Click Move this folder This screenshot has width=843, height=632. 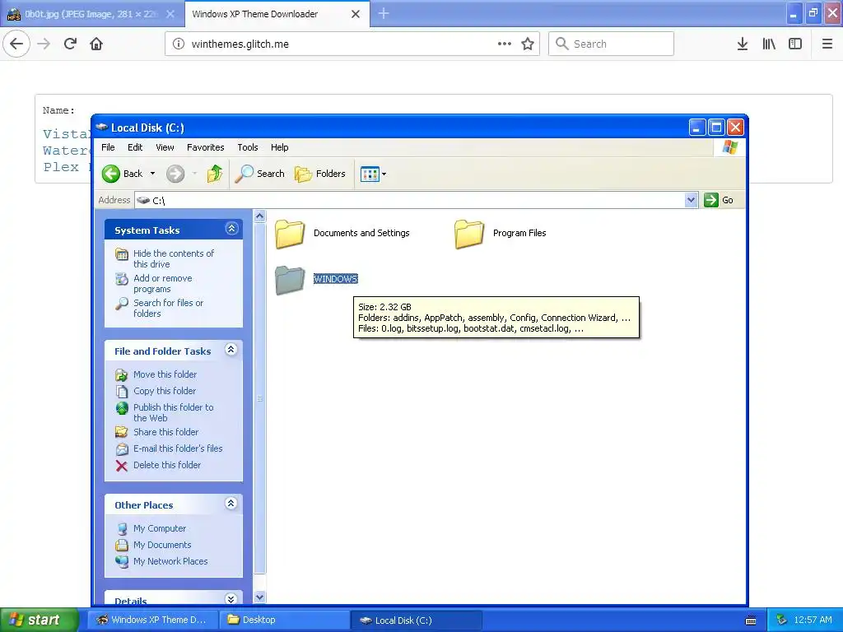(x=165, y=374)
